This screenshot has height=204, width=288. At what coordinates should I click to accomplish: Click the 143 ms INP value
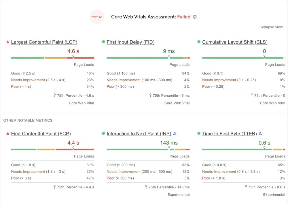pos(169,143)
